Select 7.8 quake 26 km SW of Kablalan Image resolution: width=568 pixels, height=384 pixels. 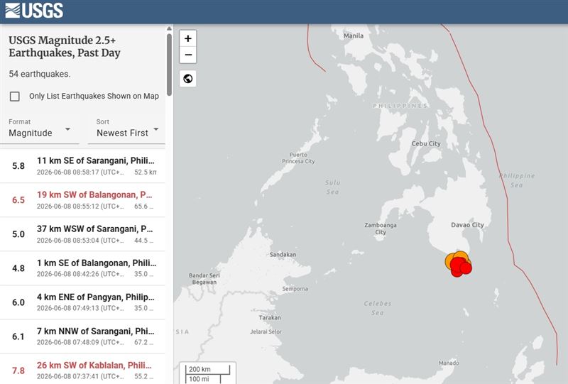pyautogui.click(x=82, y=370)
